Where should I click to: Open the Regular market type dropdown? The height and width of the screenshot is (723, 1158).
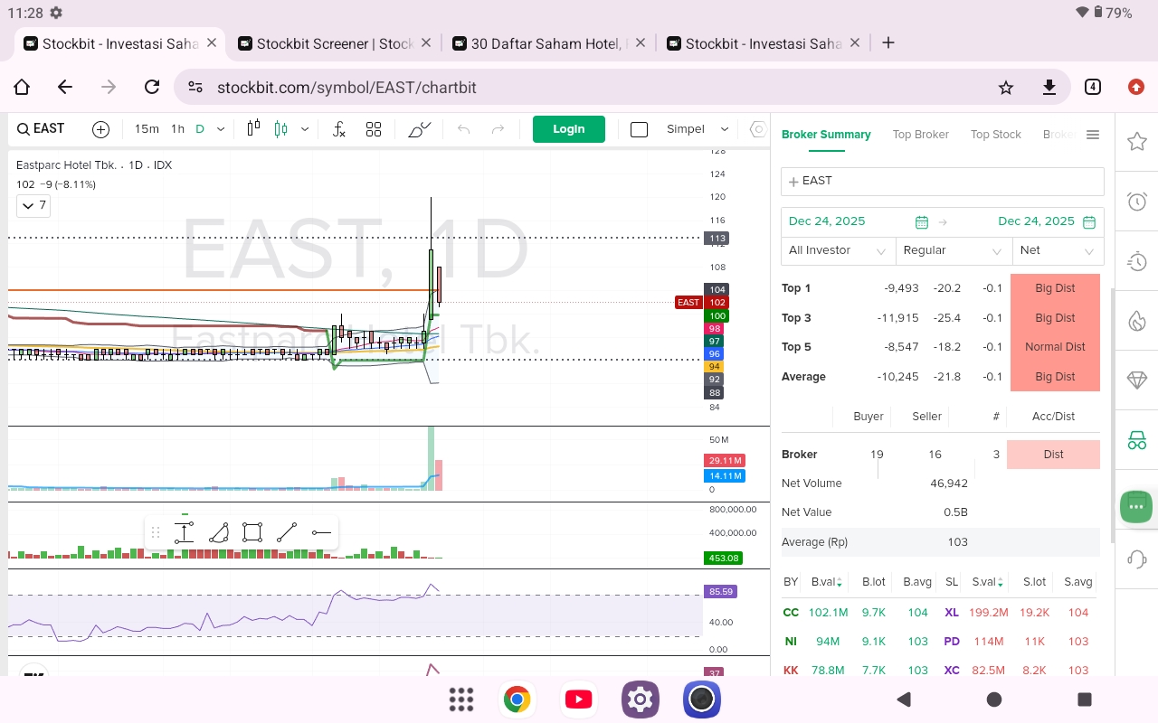pyautogui.click(x=953, y=250)
